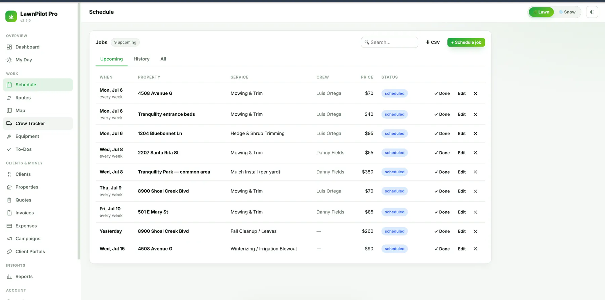This screenshot has height=300, width=605.
Task: Switch to the History tab
Action: tap(141, 59)
